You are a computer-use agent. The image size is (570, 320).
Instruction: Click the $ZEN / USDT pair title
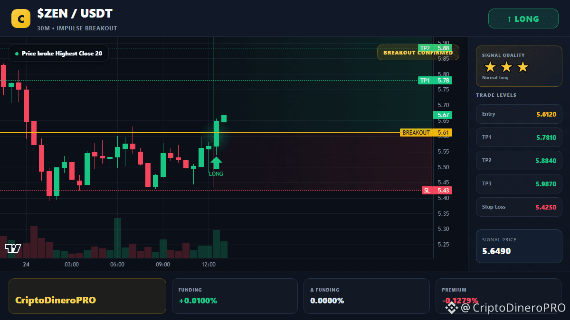pos(75,14)
